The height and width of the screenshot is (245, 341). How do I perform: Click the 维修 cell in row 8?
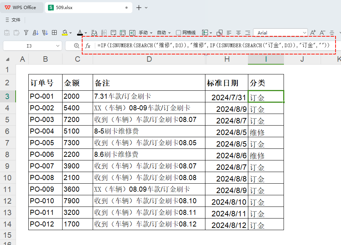tap(266, 154)
